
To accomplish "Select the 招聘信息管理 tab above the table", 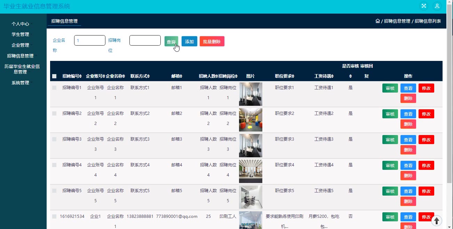I will click(x=64, y=21).
